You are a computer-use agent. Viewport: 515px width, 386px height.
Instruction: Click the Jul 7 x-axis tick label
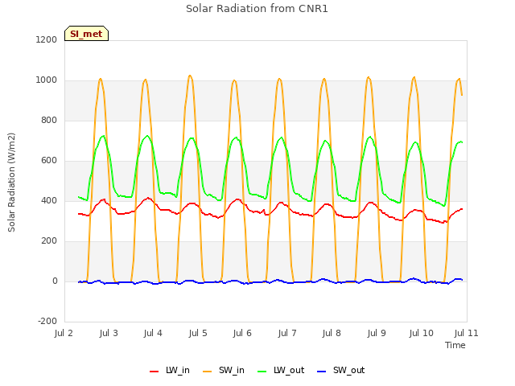click(x=287, y=333)
